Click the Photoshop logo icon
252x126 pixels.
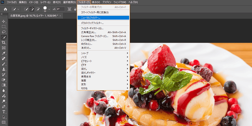[2, 2]
